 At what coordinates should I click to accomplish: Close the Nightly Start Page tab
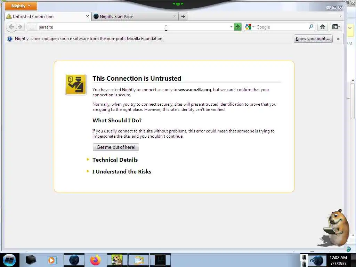[x=175, y=17]
